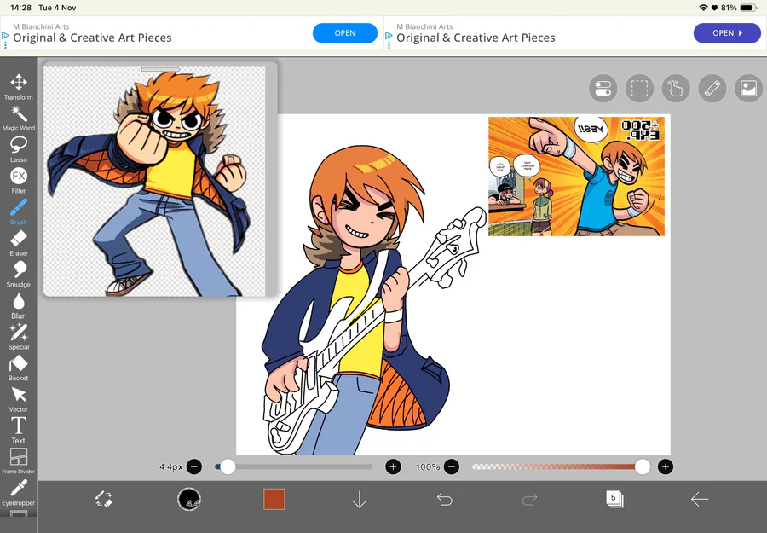This screenshot has height=533, width=767.
Task: Open left ad headline Original & Creative Art Pieces
Action: [x=92, y=38]
